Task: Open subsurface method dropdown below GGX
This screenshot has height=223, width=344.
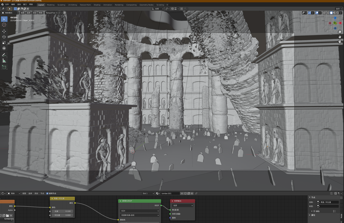Action: point(140,215)
